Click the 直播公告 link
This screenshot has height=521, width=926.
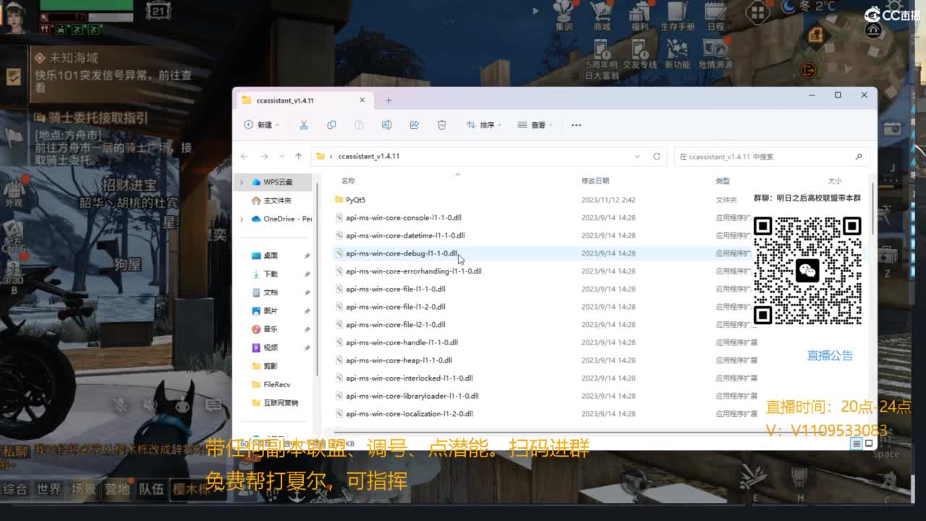coord(830,355)
